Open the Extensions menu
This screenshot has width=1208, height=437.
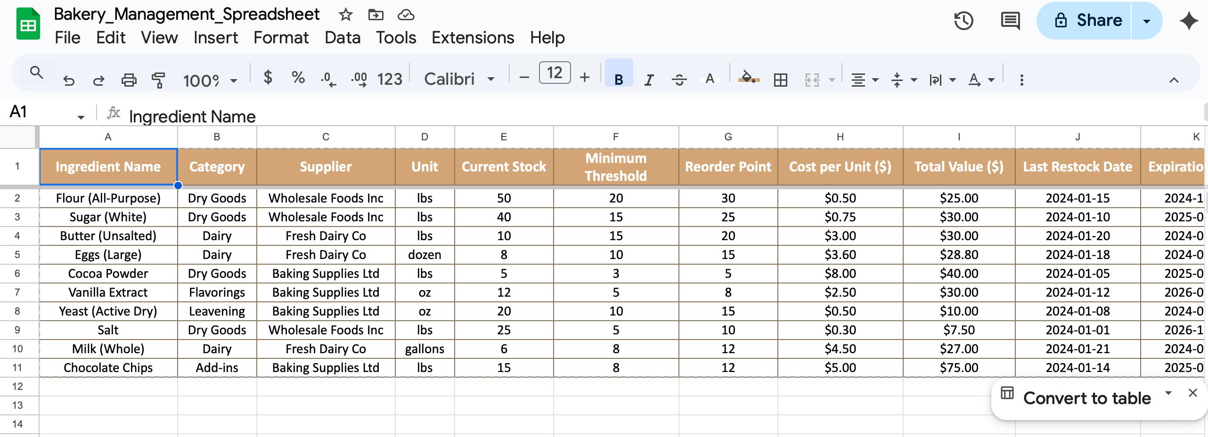473,38
